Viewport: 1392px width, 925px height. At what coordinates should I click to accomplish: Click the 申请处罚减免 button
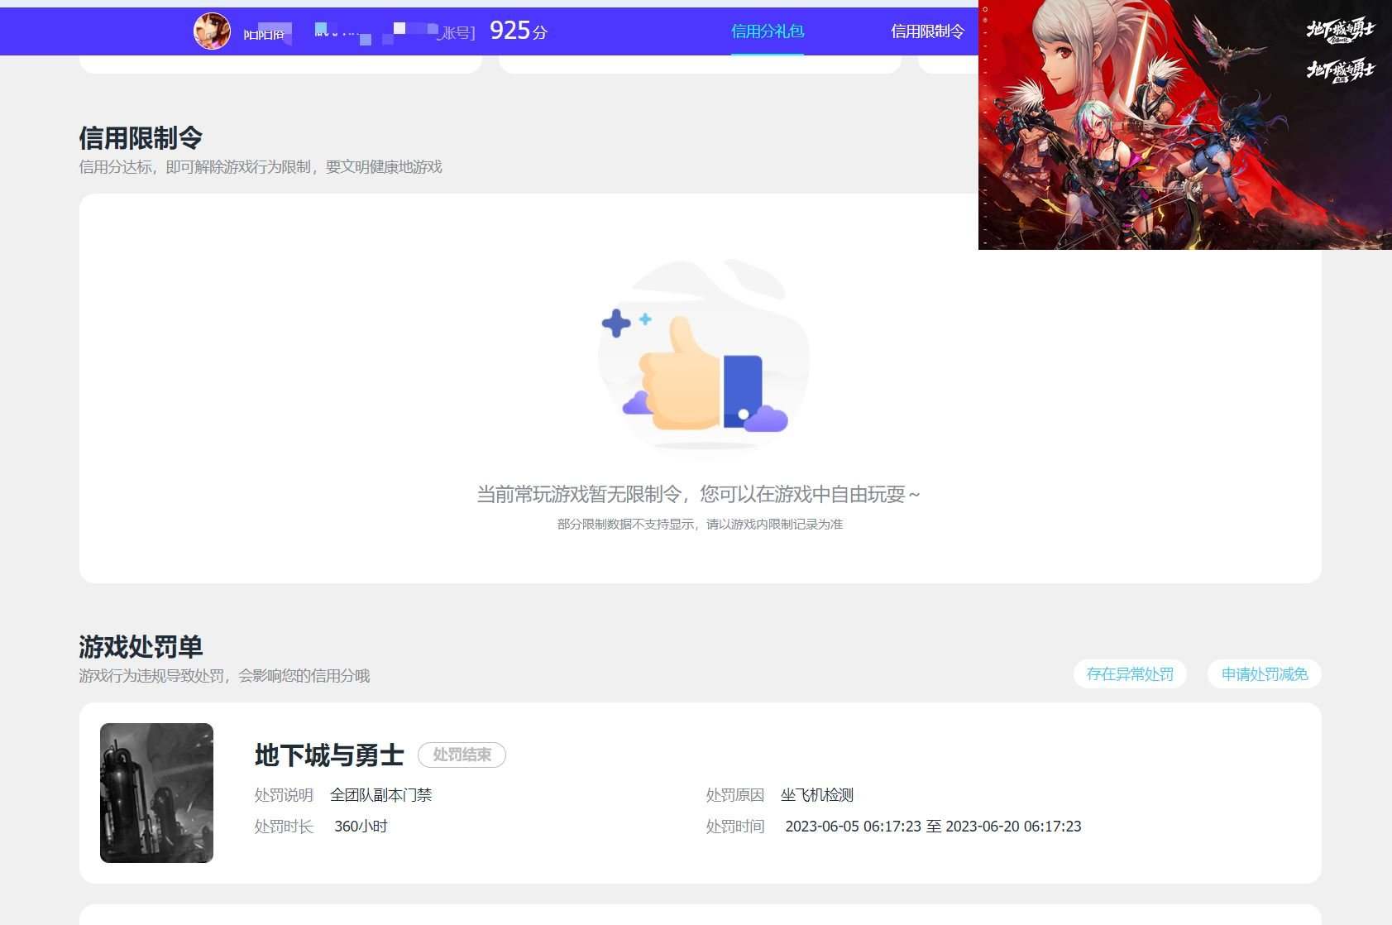coord(1265,673)
